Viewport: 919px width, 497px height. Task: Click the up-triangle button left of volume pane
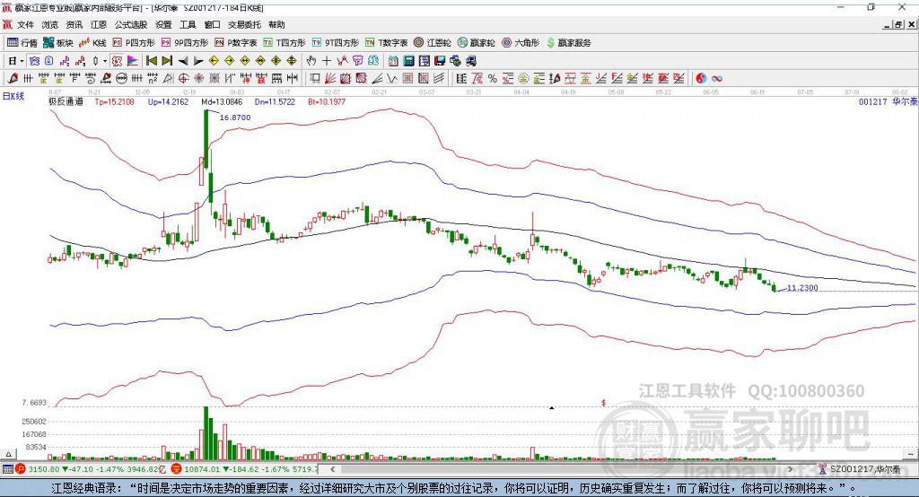coord(8,454)
